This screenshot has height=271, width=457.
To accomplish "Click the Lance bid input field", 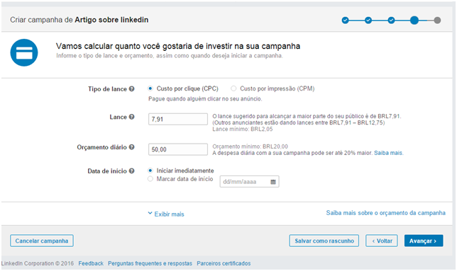I will [178, 119].
